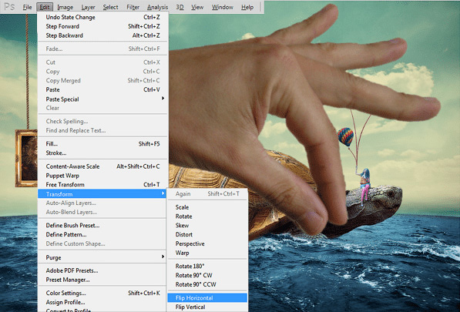Viewport: 460px width, 312px height.
Task: Open the File menu
Action: coord(27,7)
